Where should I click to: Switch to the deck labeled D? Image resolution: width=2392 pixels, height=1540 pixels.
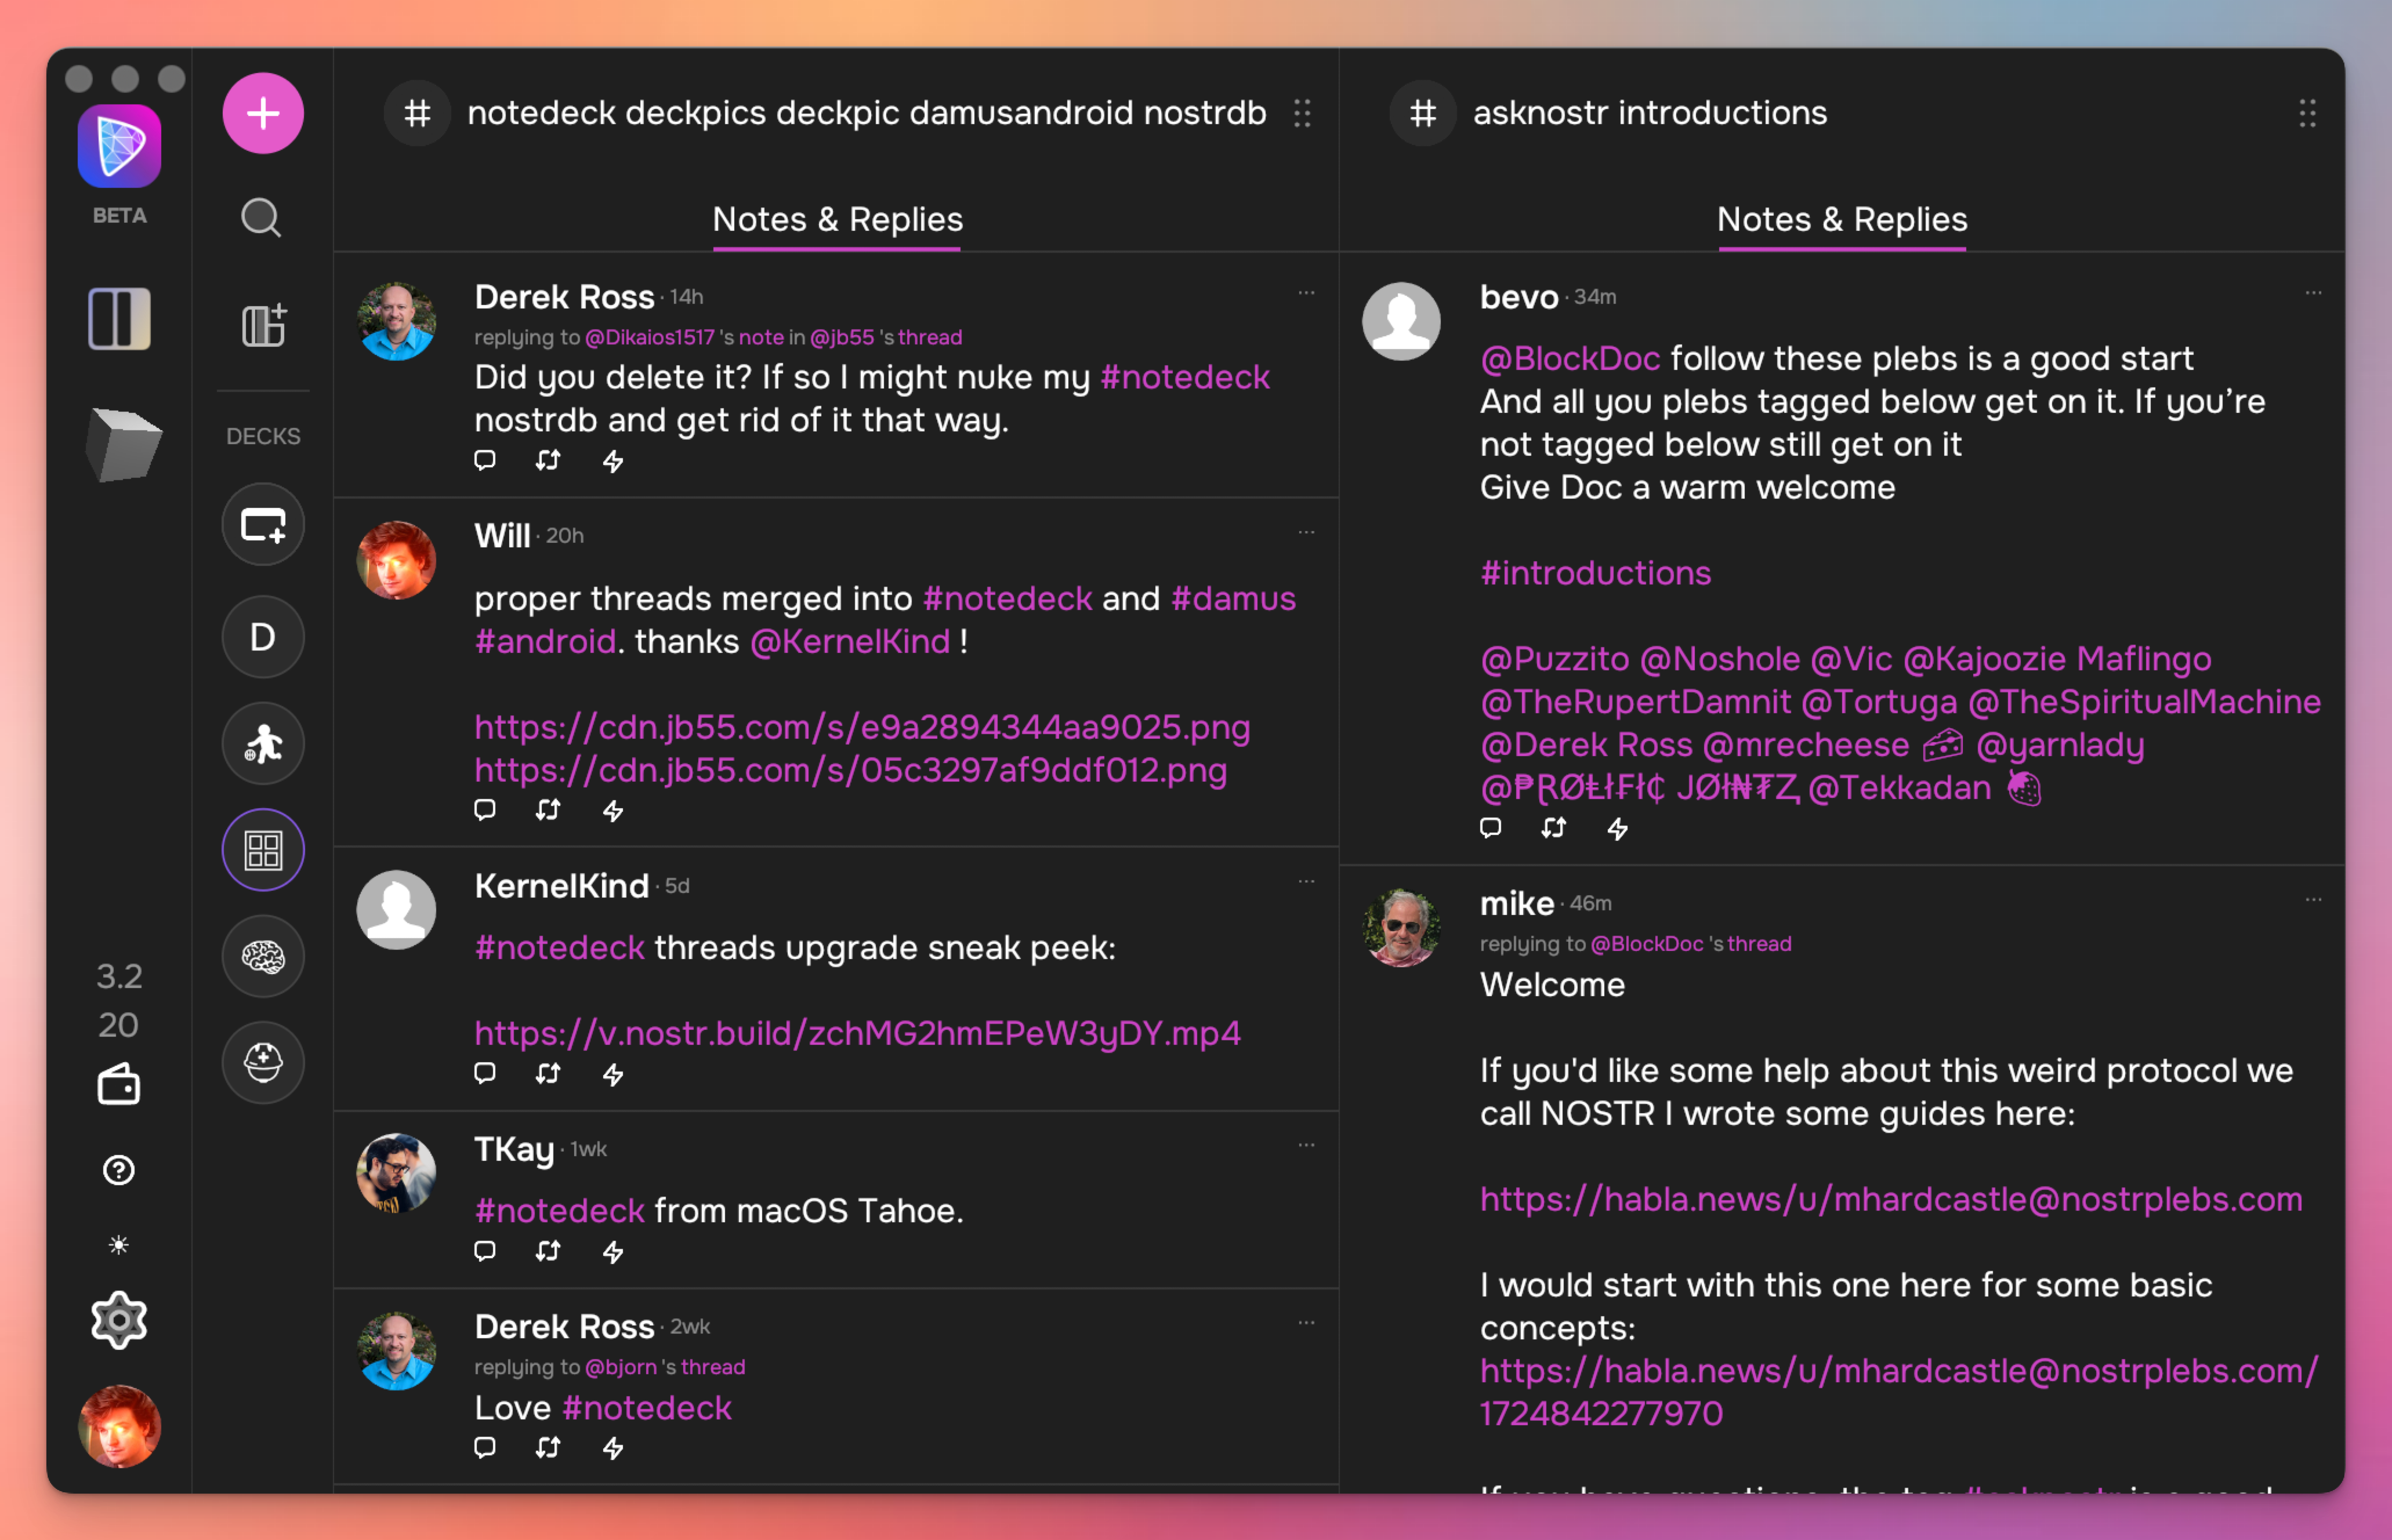[x=263, y=637]
